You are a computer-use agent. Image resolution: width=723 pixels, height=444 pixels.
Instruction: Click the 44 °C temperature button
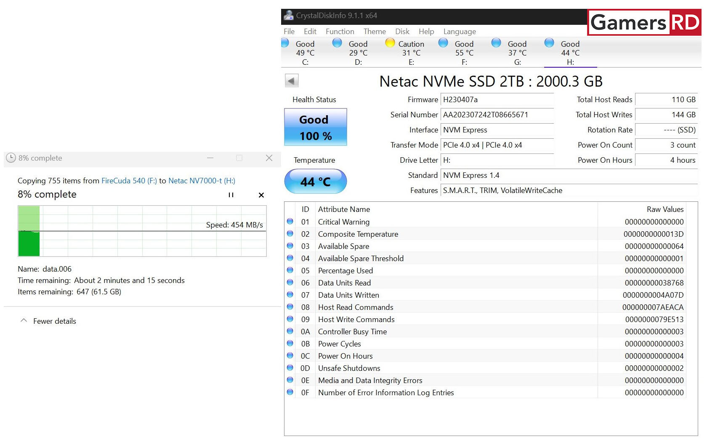coord(316,182)
